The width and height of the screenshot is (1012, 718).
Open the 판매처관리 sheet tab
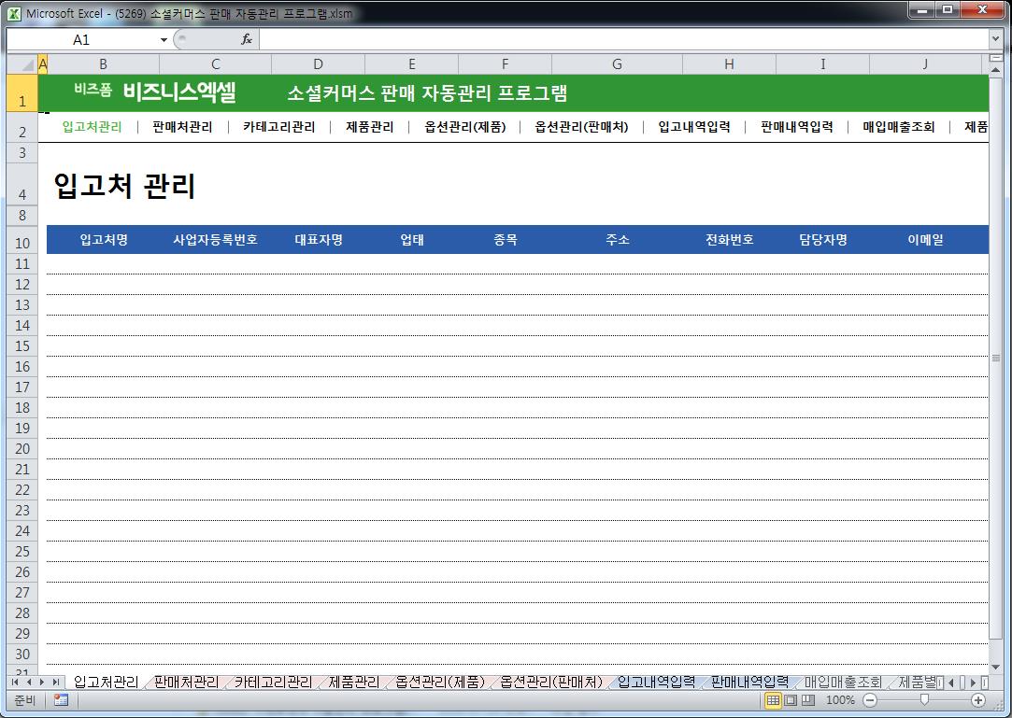click(186, 683)
